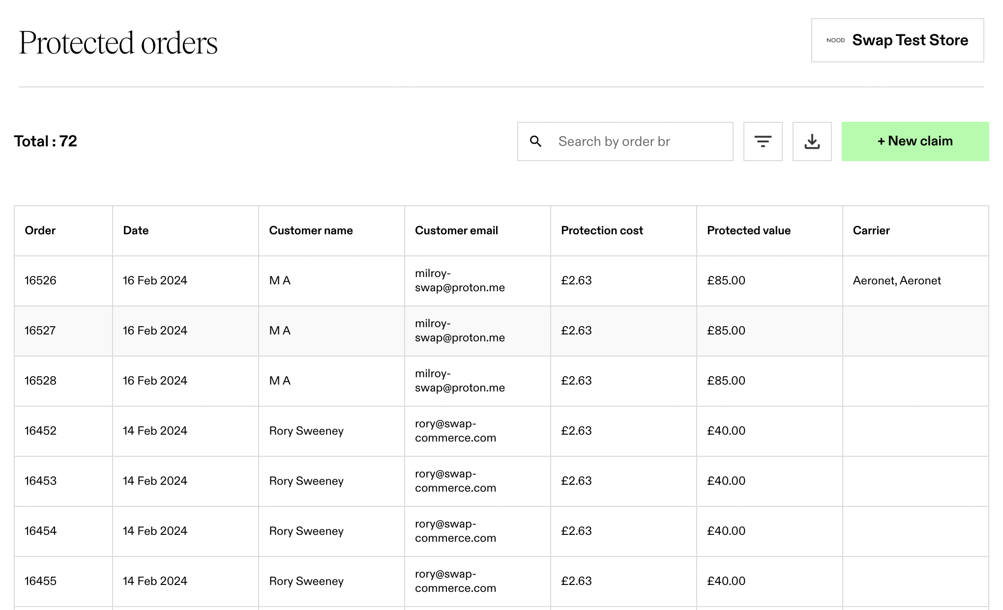Viewport: 1003px width, 610px height.
Task: Open the filter options icon
Action: [763, 141]
